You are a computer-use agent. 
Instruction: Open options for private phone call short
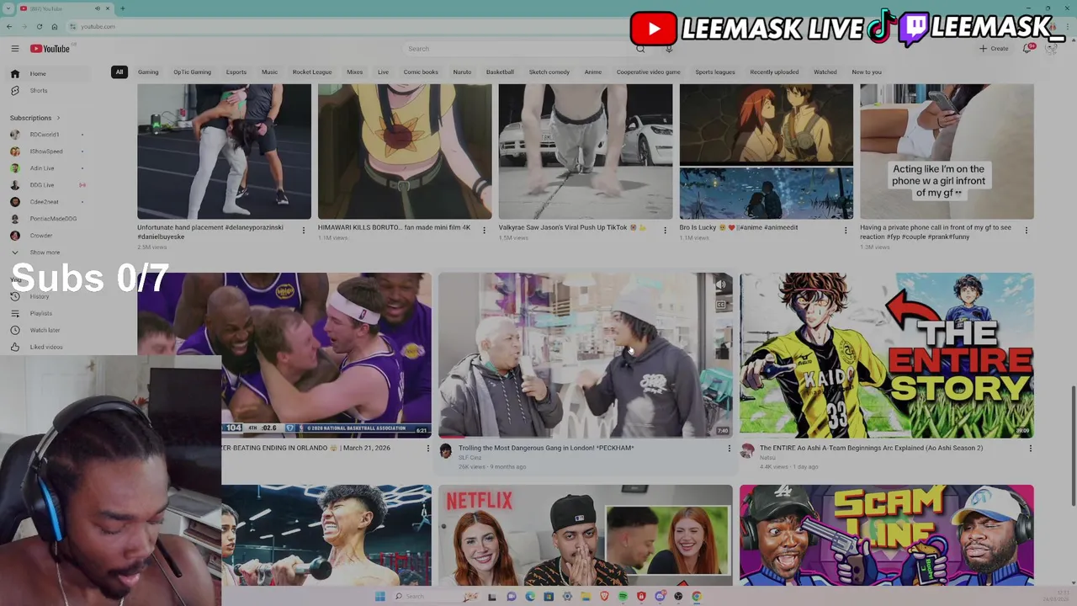pyautogui.click(x=1027, y=231)
